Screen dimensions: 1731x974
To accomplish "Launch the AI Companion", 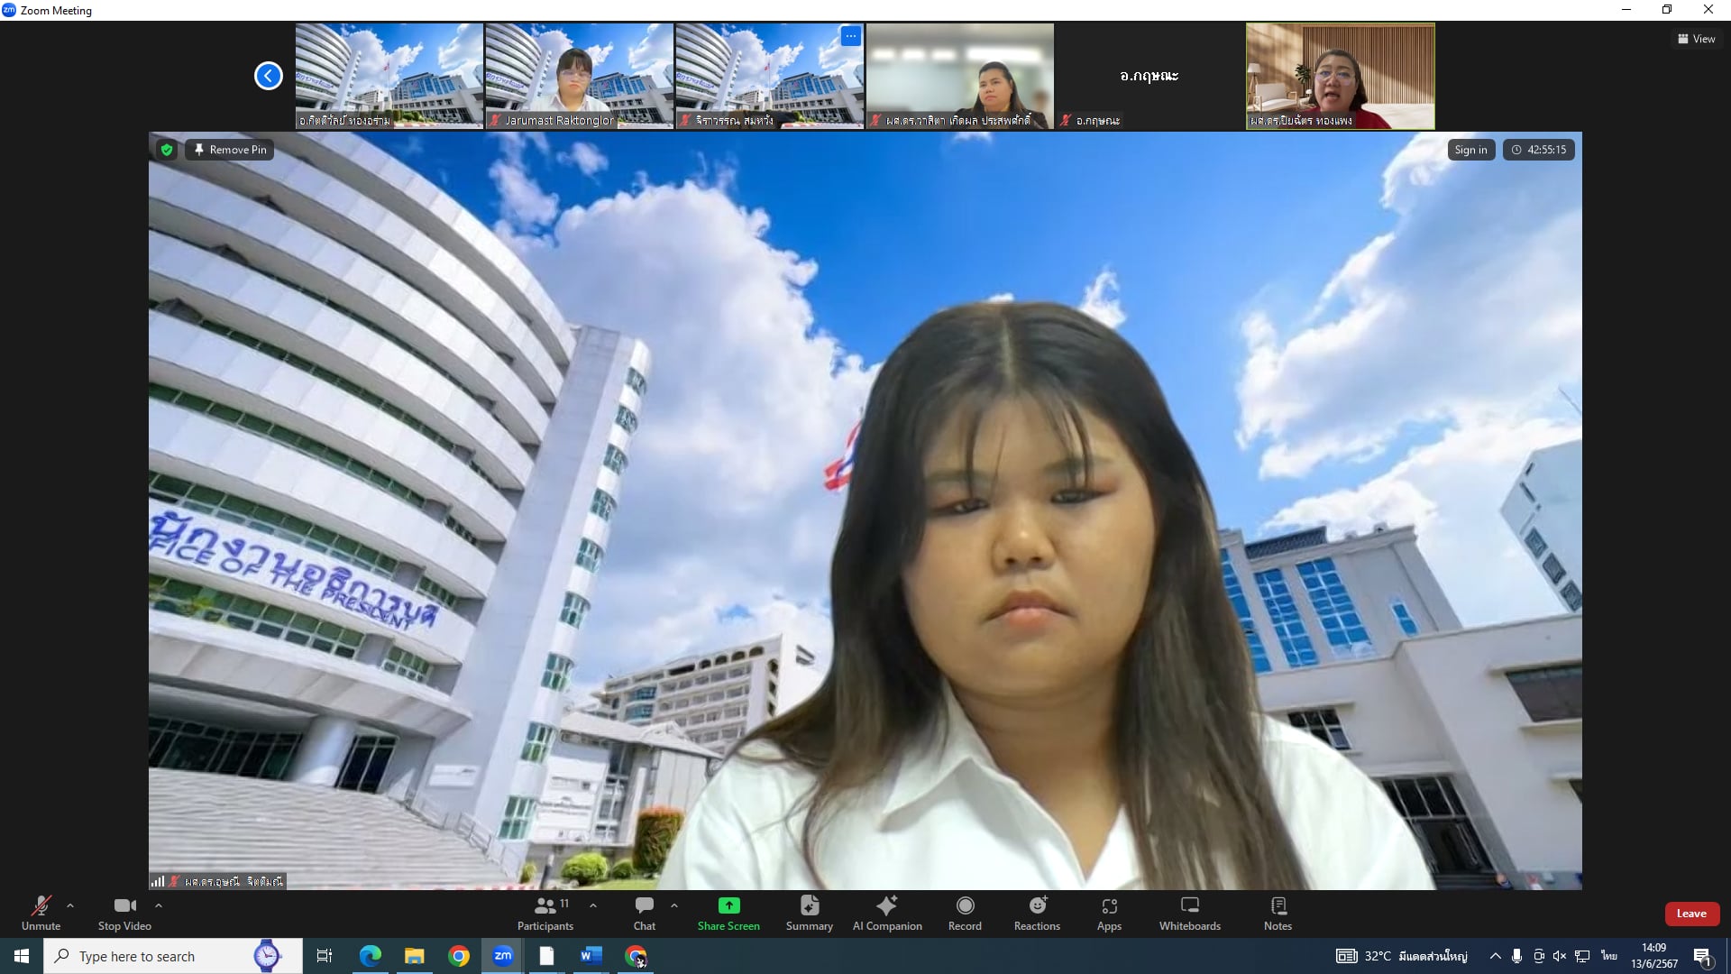I will [887, 913].
